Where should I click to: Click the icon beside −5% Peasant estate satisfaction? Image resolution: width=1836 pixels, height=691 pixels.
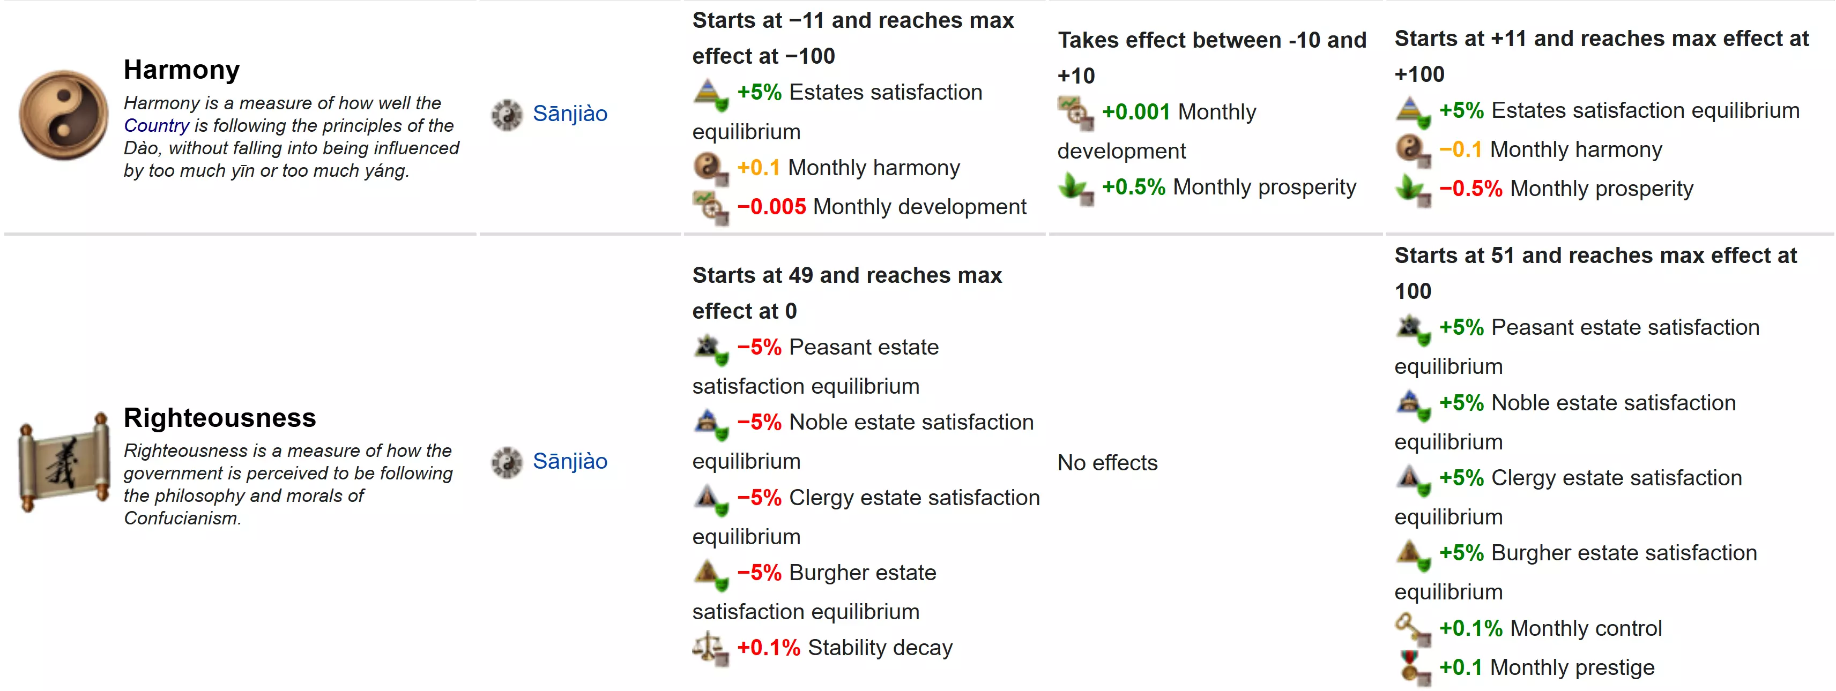(710, 348)
